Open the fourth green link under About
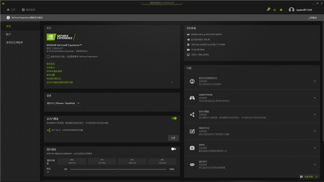The image size is (324, 182). 51,75
